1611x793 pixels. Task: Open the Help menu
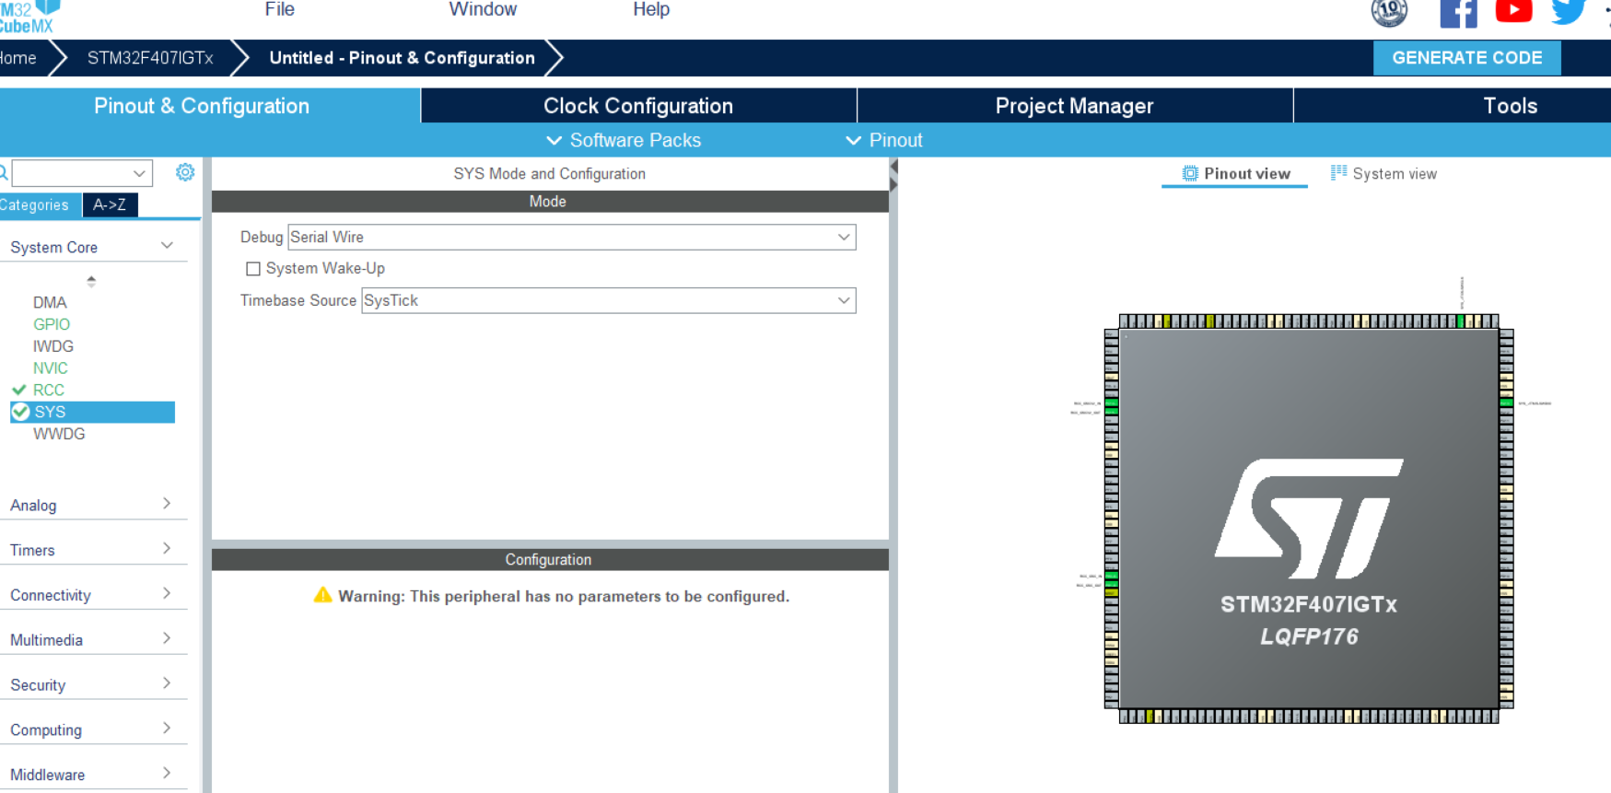point(651,9)
